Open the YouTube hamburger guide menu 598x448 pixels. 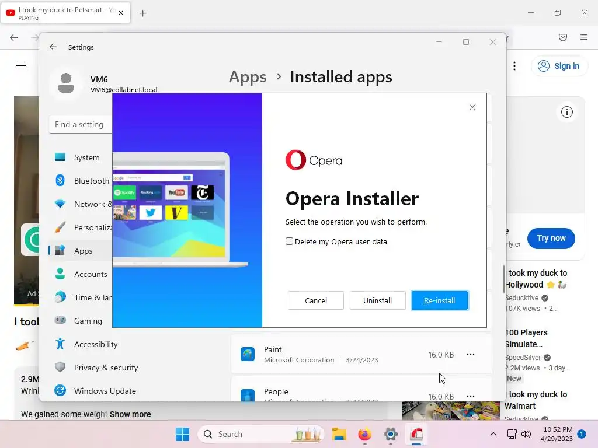tap(21, 66)
